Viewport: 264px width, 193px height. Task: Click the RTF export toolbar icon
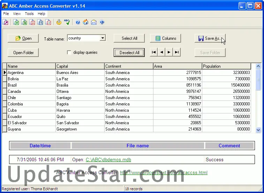pos(48,22)
